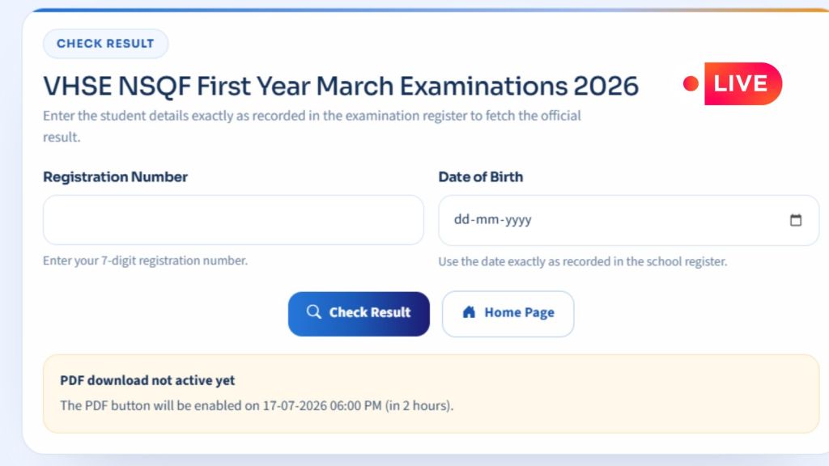Click the calendar icon in Date of Birth
This screenshot has width=829, height=466.
point(795,220)
